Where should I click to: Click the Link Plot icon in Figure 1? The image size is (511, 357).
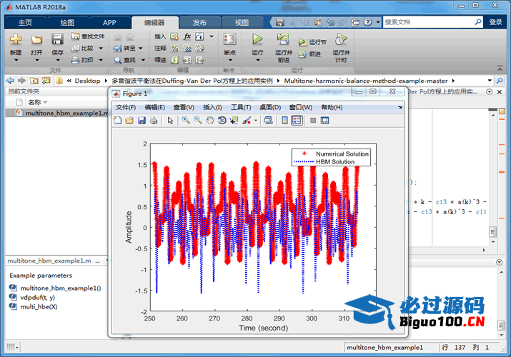click(x=268, y=121)
